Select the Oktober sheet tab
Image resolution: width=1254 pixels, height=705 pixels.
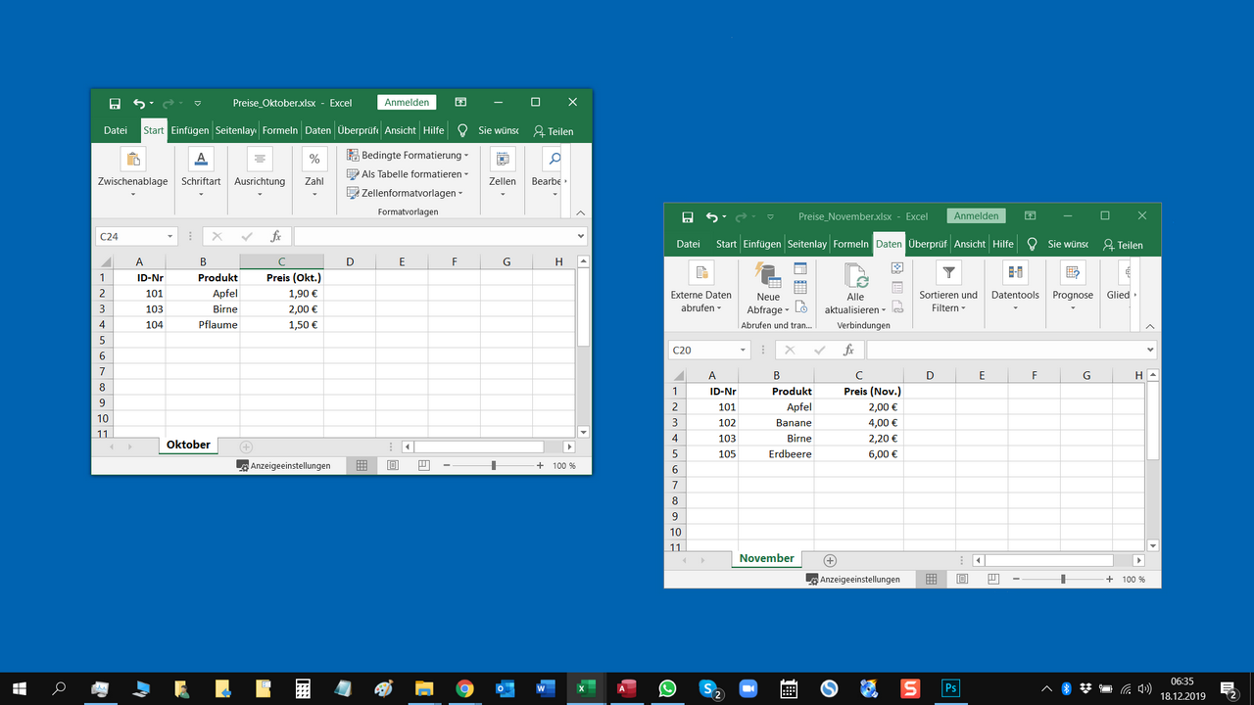tap(188, 445)
